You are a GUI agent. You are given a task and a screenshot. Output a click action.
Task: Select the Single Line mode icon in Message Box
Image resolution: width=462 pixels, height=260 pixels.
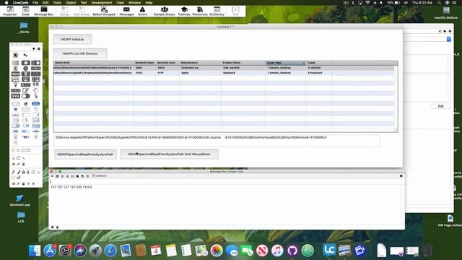click(x=52, y=176)
